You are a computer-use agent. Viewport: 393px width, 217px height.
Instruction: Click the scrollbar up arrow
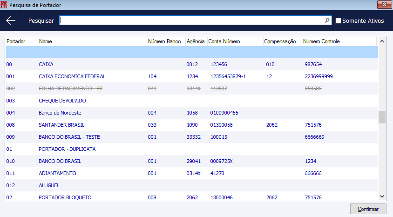[382, 41]
